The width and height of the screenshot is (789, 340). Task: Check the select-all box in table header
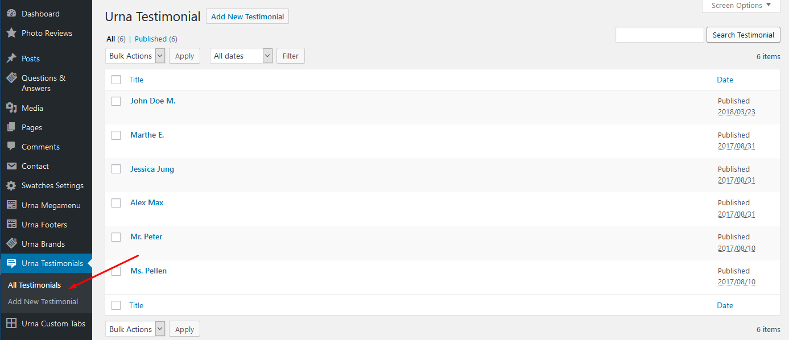click(x=116, y=80)
